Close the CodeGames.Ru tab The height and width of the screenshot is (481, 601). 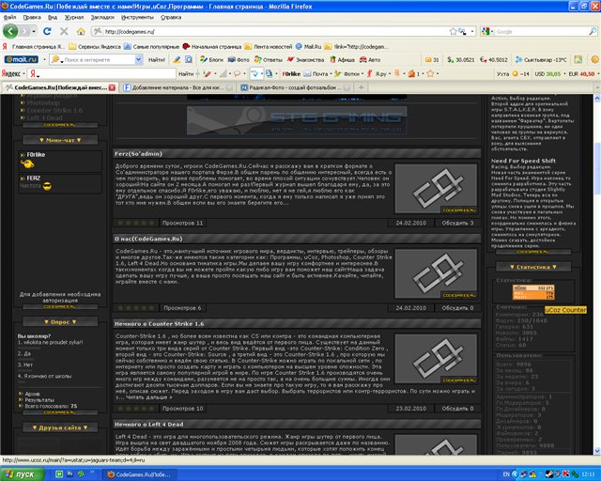[x=112, y=87]
